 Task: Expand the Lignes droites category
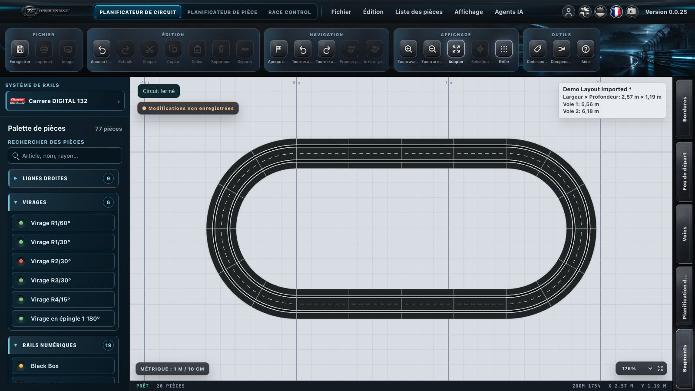click(63, 179)
